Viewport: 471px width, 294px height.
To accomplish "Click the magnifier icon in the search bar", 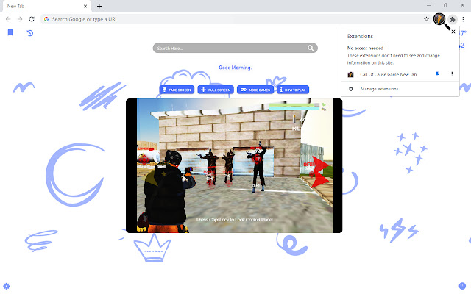I will 312,49.
